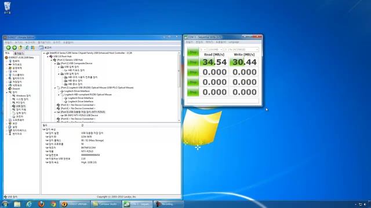Open the File (파일) menu in EVEREST
The image size is (371, 208).
point(8,42)
